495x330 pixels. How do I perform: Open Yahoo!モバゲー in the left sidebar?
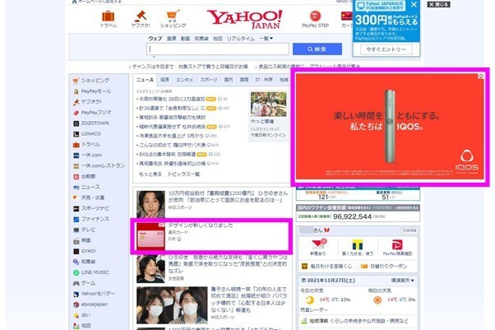pos(94,294)
